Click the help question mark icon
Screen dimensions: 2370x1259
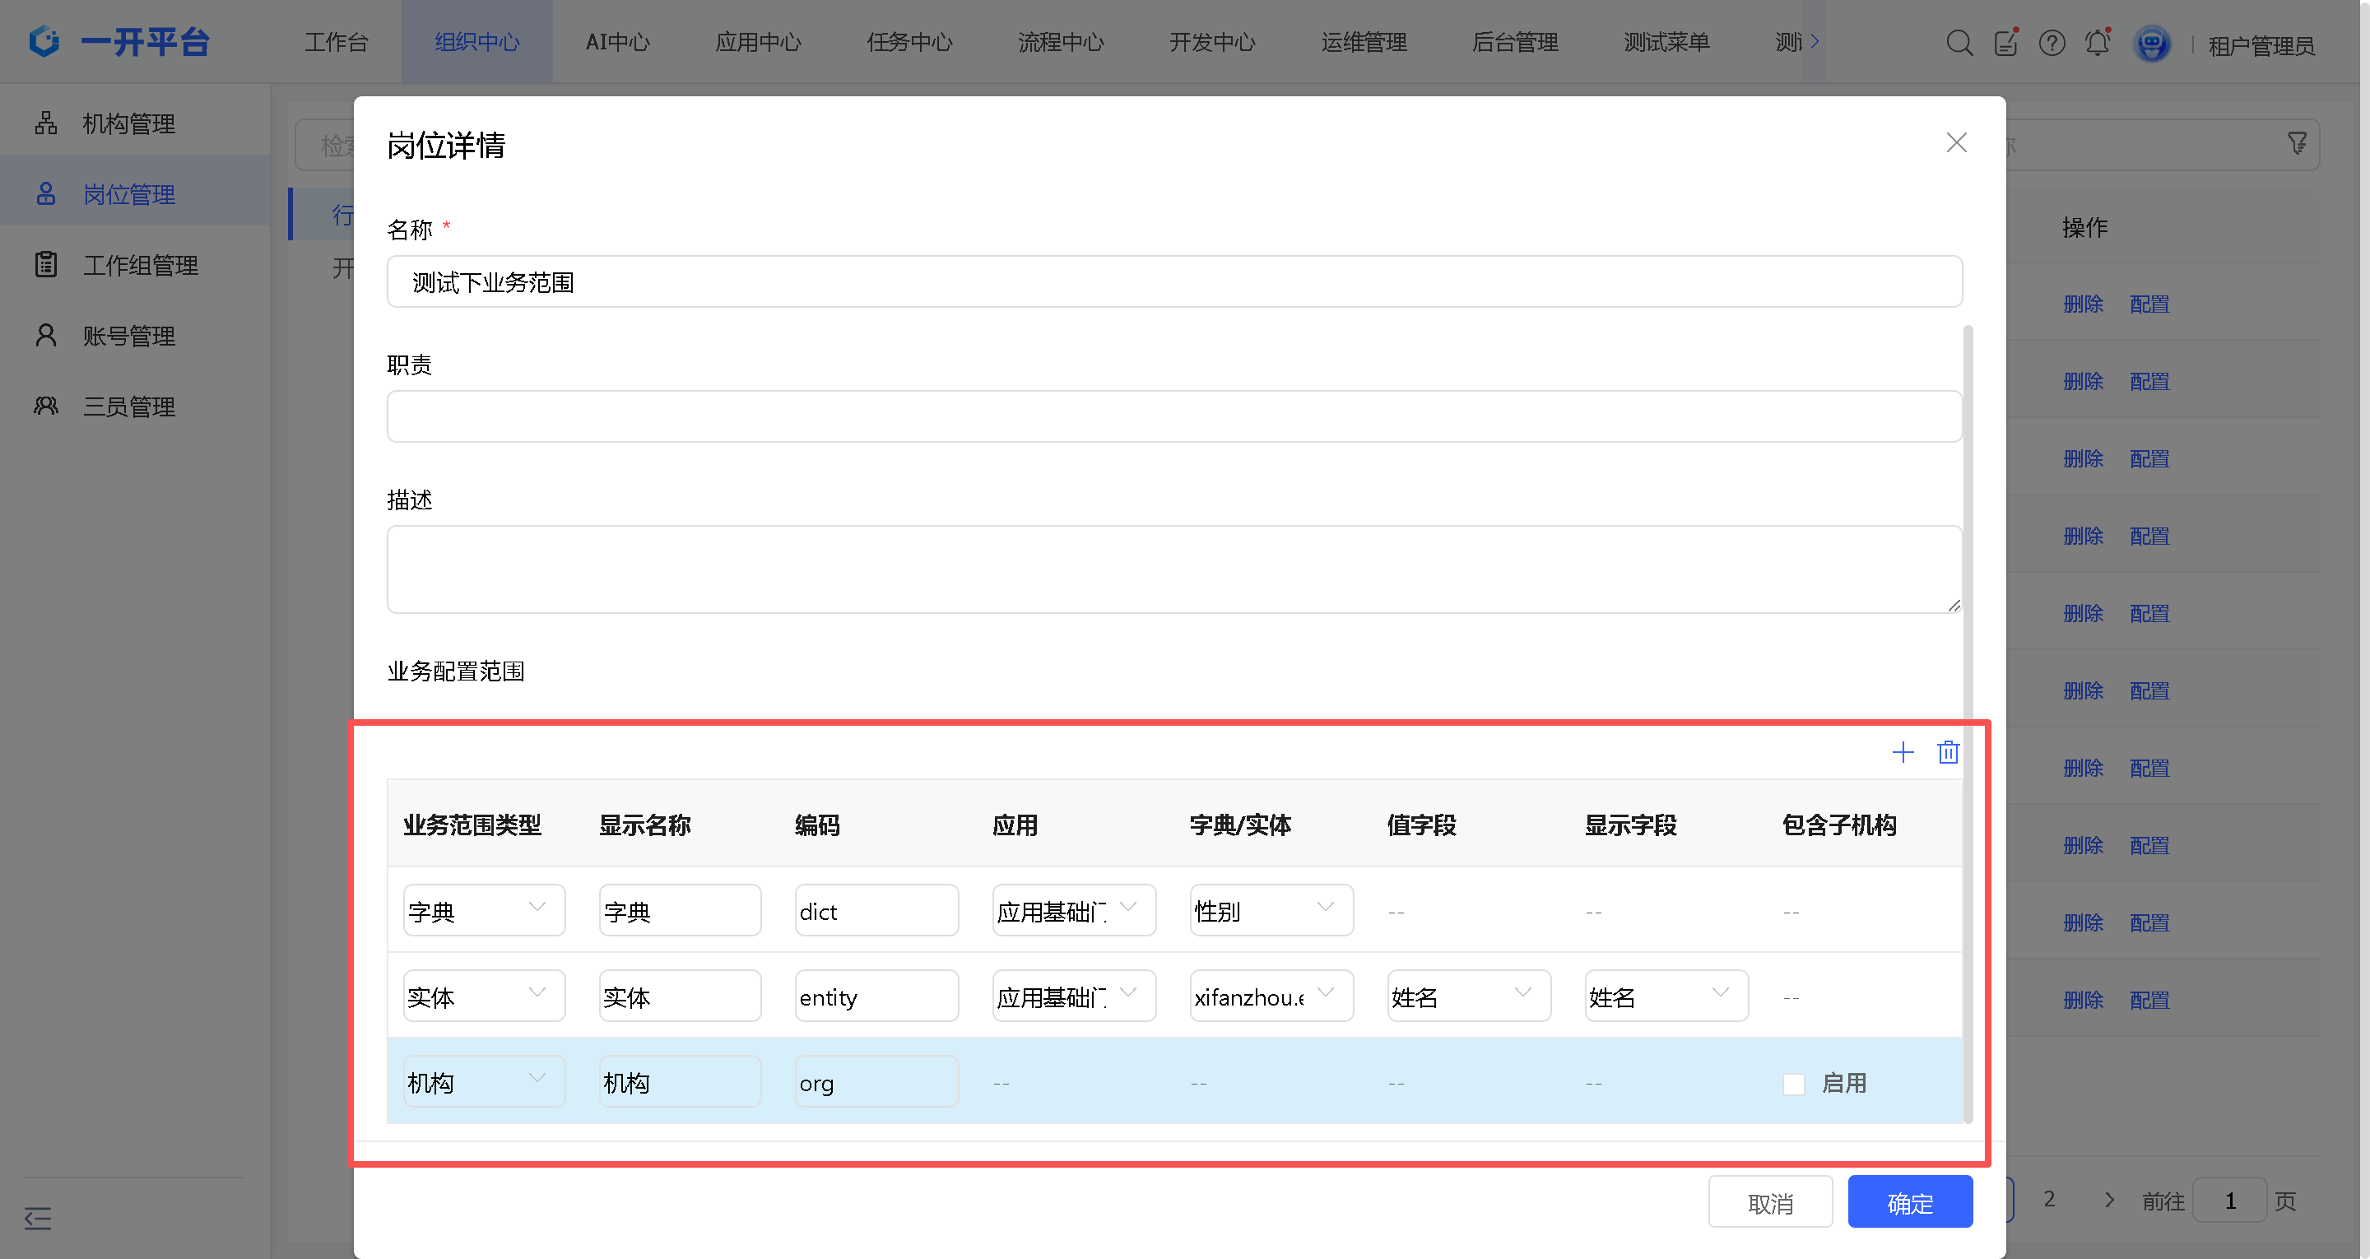tap(2051, 44)
